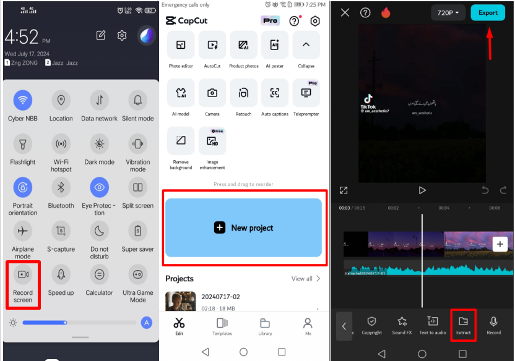This screenshot has height=361, width=515.
Task: Open CapCut settings hexagon icon
Action: [x=315, y=20]
